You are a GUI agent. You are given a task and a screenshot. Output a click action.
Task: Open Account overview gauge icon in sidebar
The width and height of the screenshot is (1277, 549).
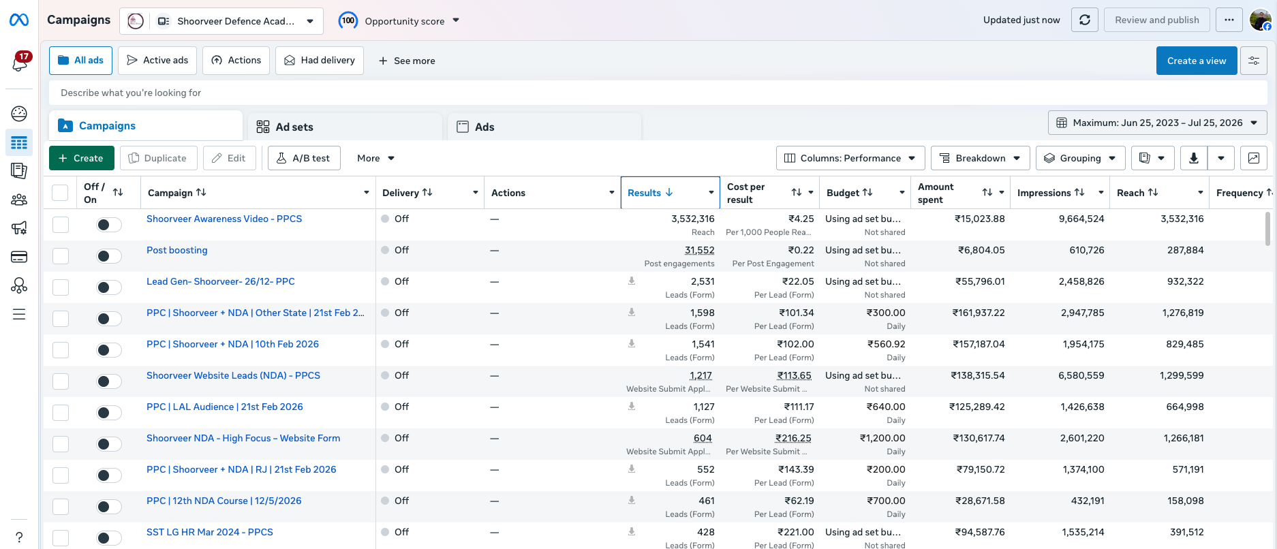click(x=19, y=114)
